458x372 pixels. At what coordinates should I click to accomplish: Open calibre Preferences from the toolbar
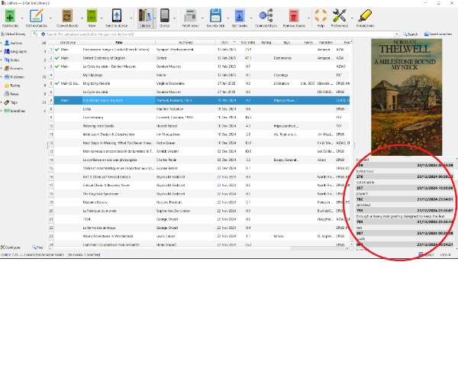click(340, 17)
